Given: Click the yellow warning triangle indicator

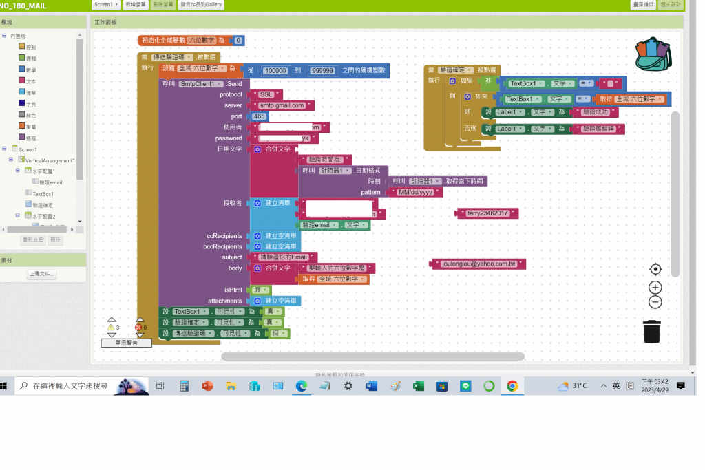Looking at the screenshot, I should [x=111, y=328].
